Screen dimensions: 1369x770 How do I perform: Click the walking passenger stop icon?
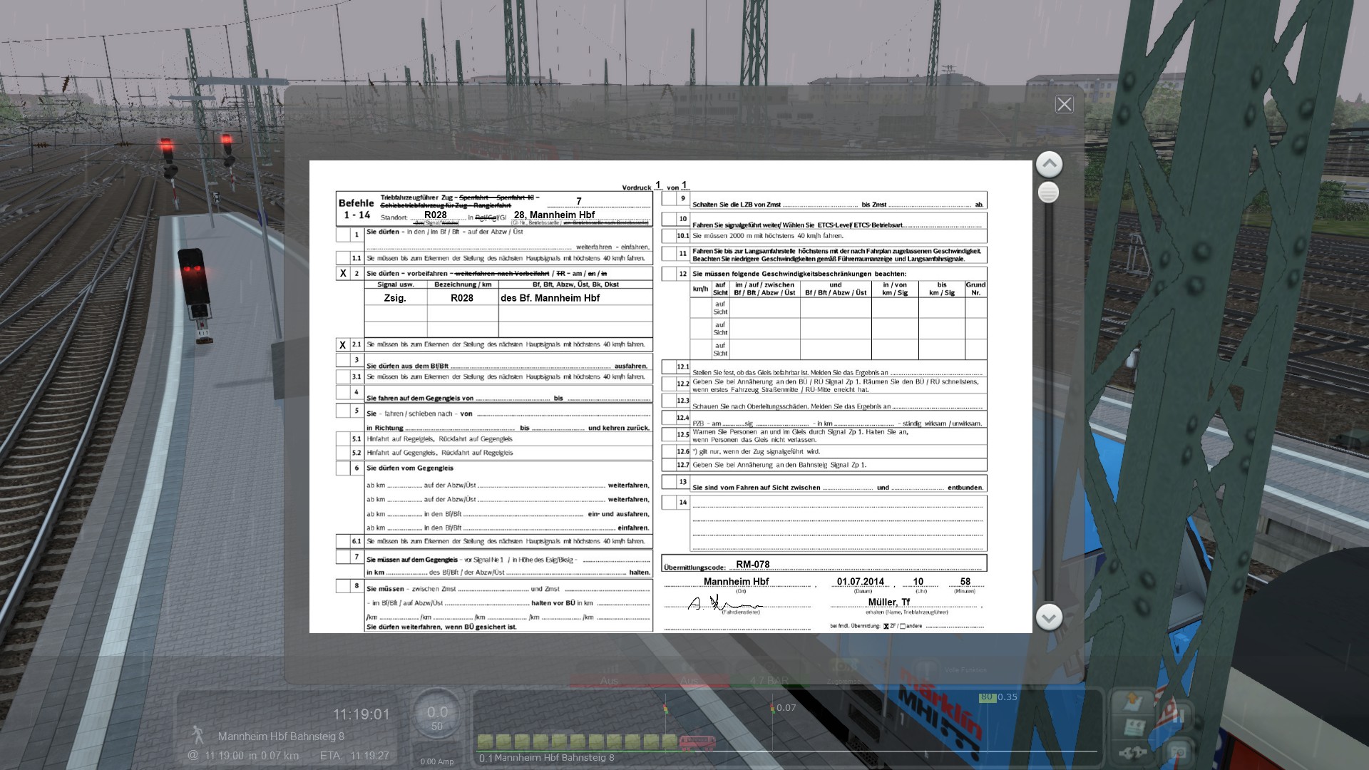[x=198, y=735]
